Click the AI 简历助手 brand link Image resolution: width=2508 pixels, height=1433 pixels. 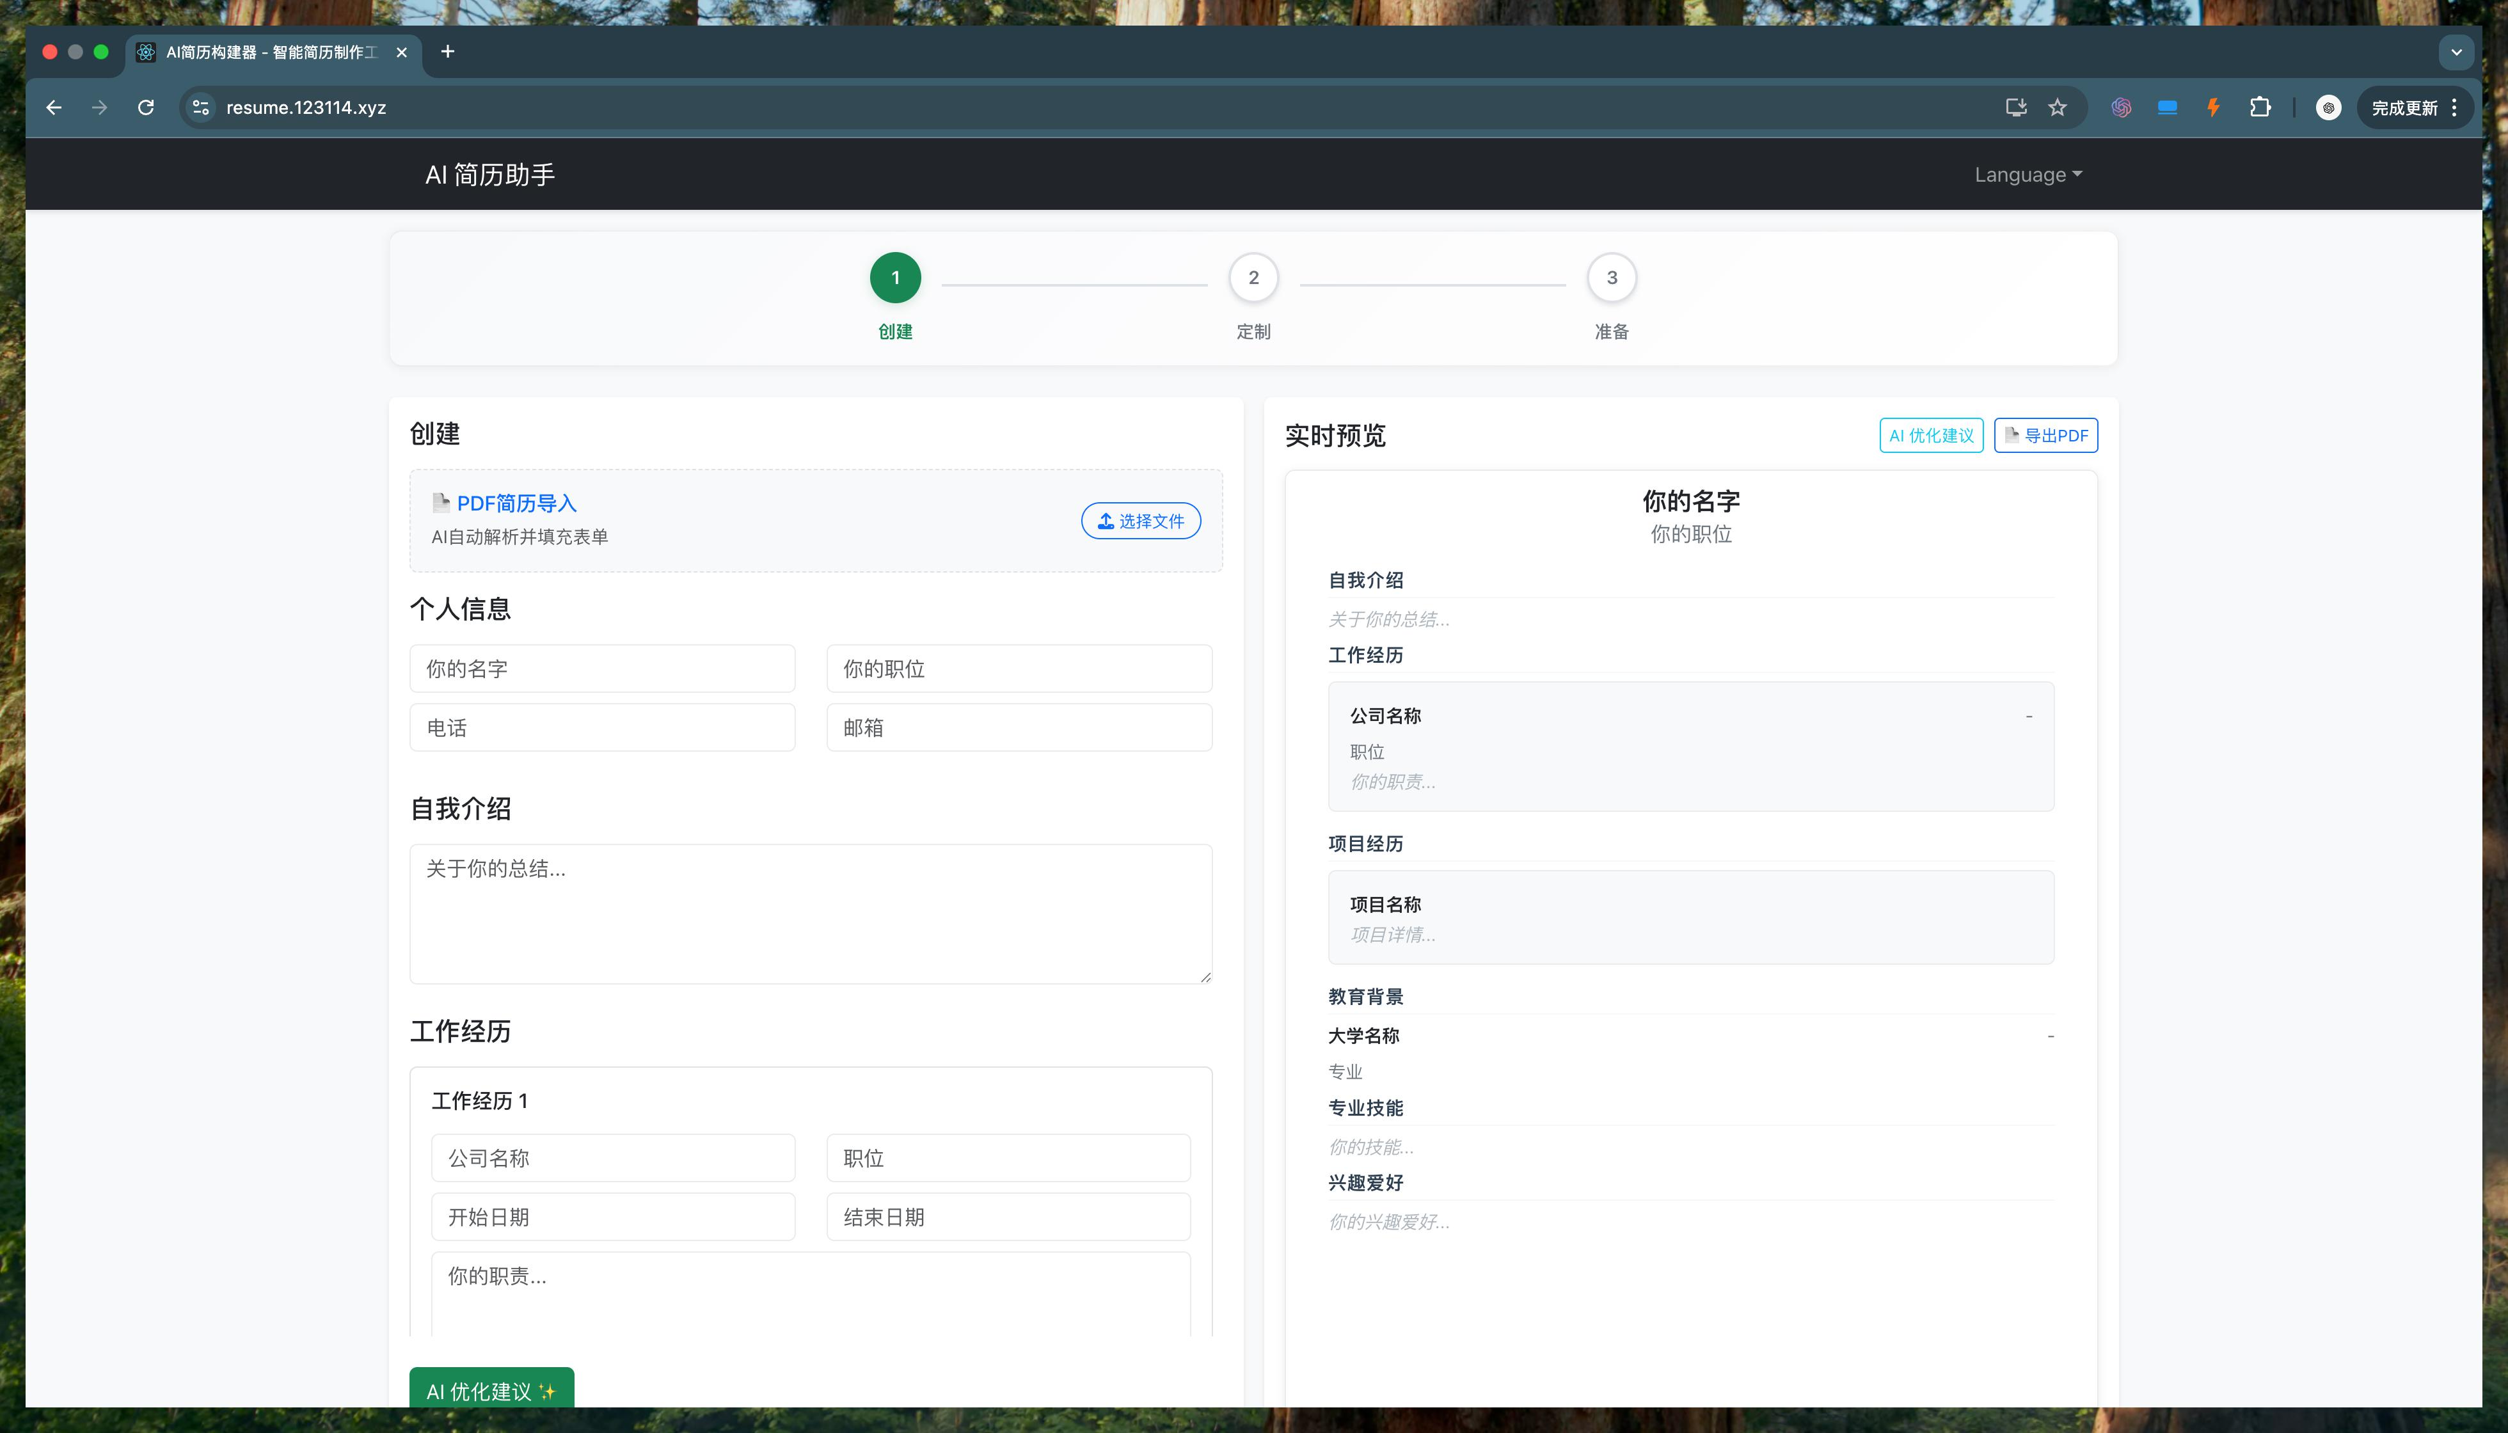490,174
